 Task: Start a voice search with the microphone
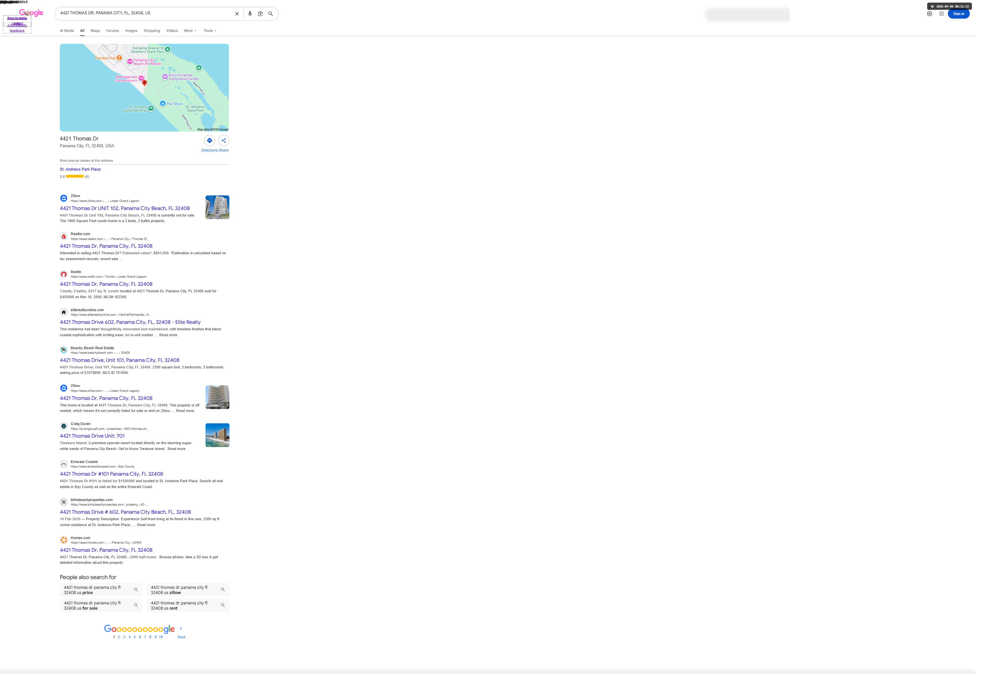coord(250,14)
